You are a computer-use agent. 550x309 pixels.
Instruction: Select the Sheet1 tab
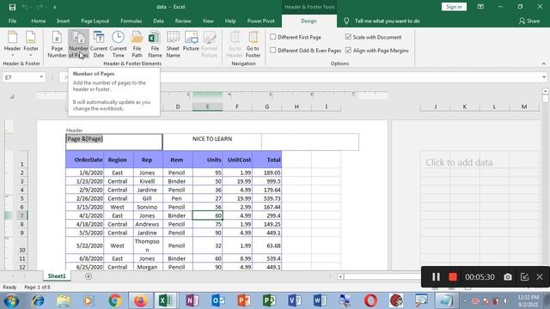coord(57,276)
